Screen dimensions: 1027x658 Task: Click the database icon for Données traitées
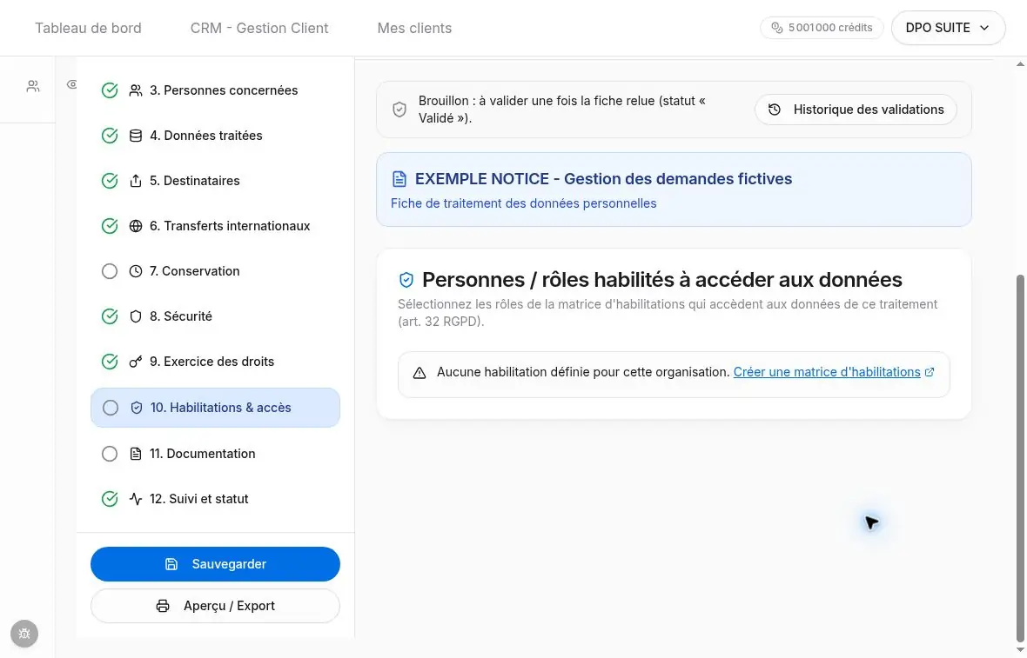(x=136, y=136)
